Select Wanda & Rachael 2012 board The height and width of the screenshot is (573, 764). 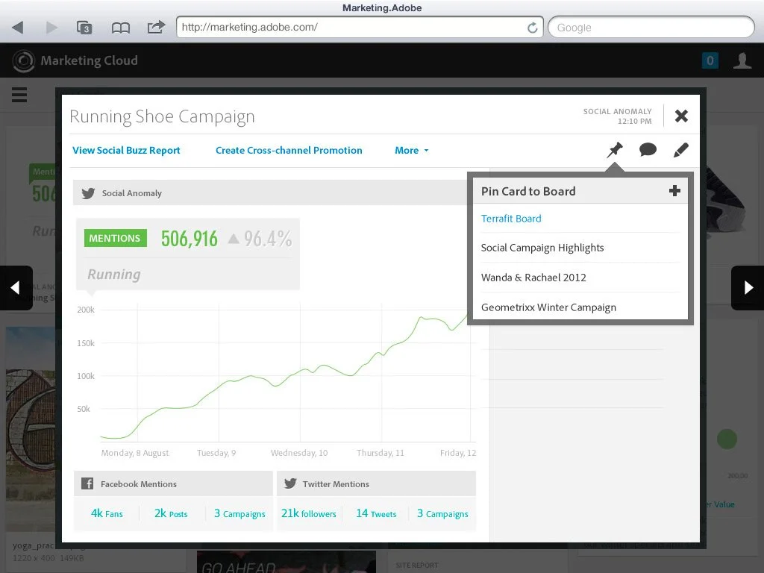(533, 278)
